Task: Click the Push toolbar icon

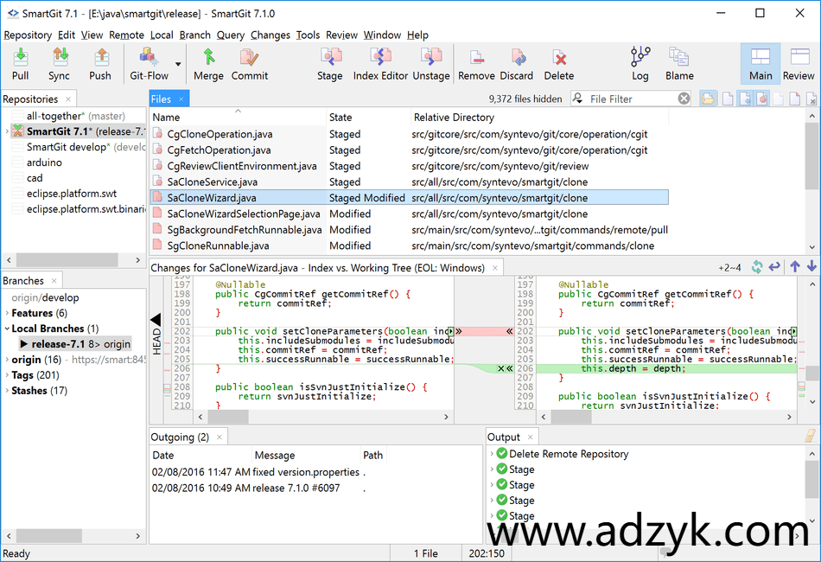Action: tap(100, 63)
